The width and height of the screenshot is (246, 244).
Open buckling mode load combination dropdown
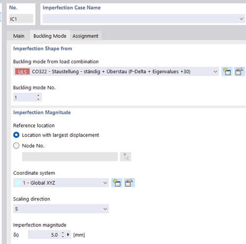[x=215, y=72]
